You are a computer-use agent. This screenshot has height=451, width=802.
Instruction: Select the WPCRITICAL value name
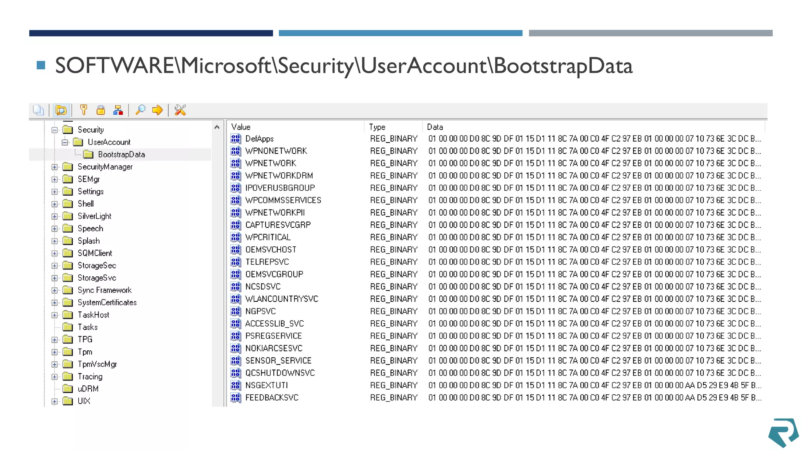(268, 237)
